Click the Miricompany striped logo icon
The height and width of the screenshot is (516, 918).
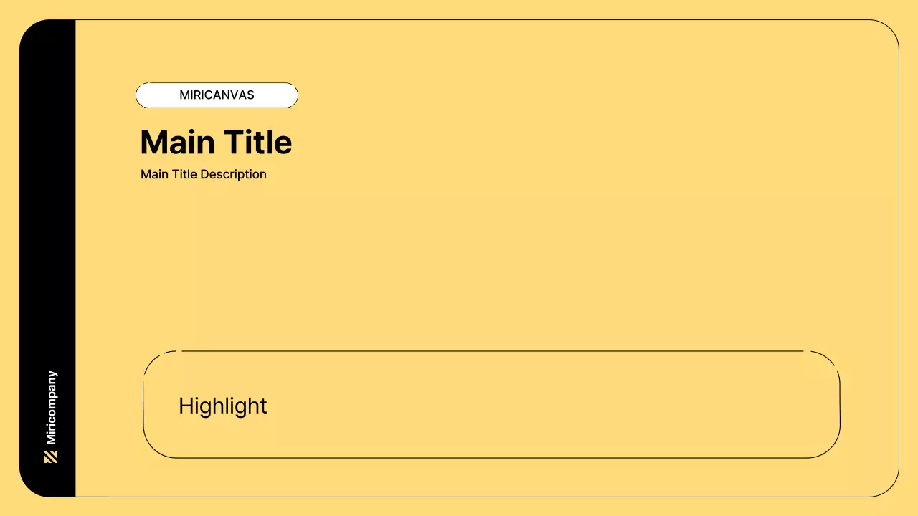point(50,457)
